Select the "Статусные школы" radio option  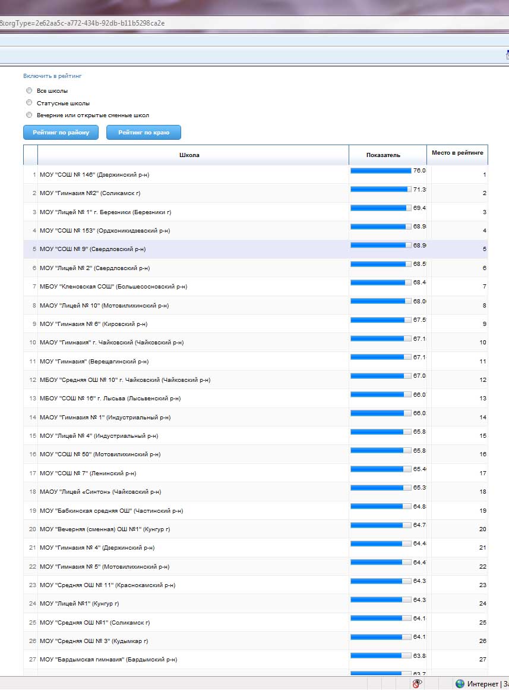(29, 103)
